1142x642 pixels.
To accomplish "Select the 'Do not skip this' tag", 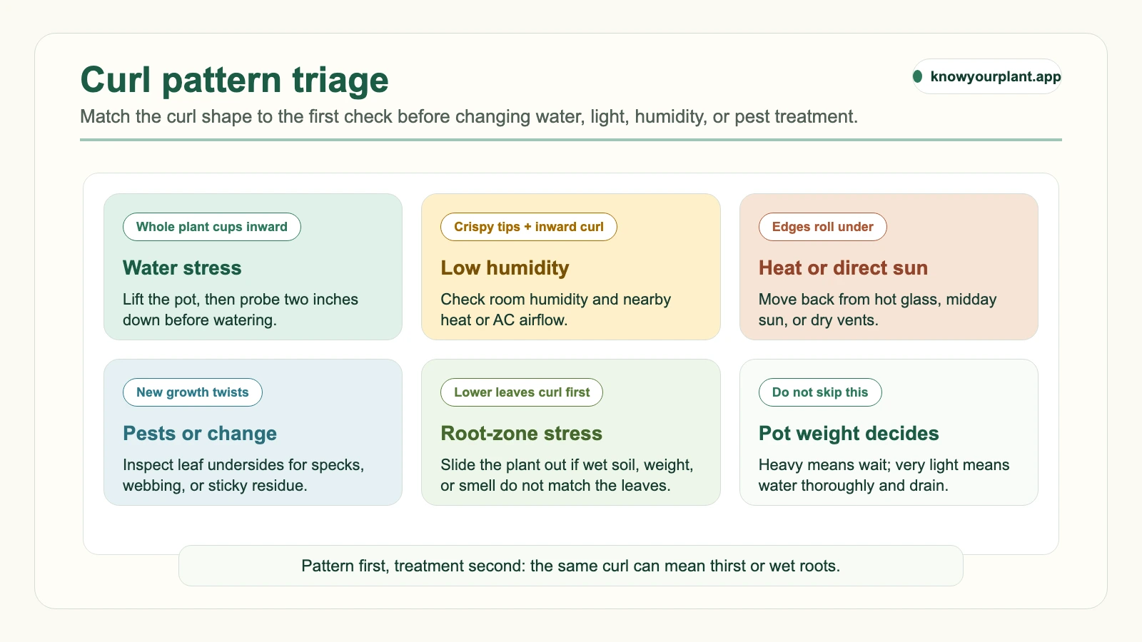I will click(820, 392).
